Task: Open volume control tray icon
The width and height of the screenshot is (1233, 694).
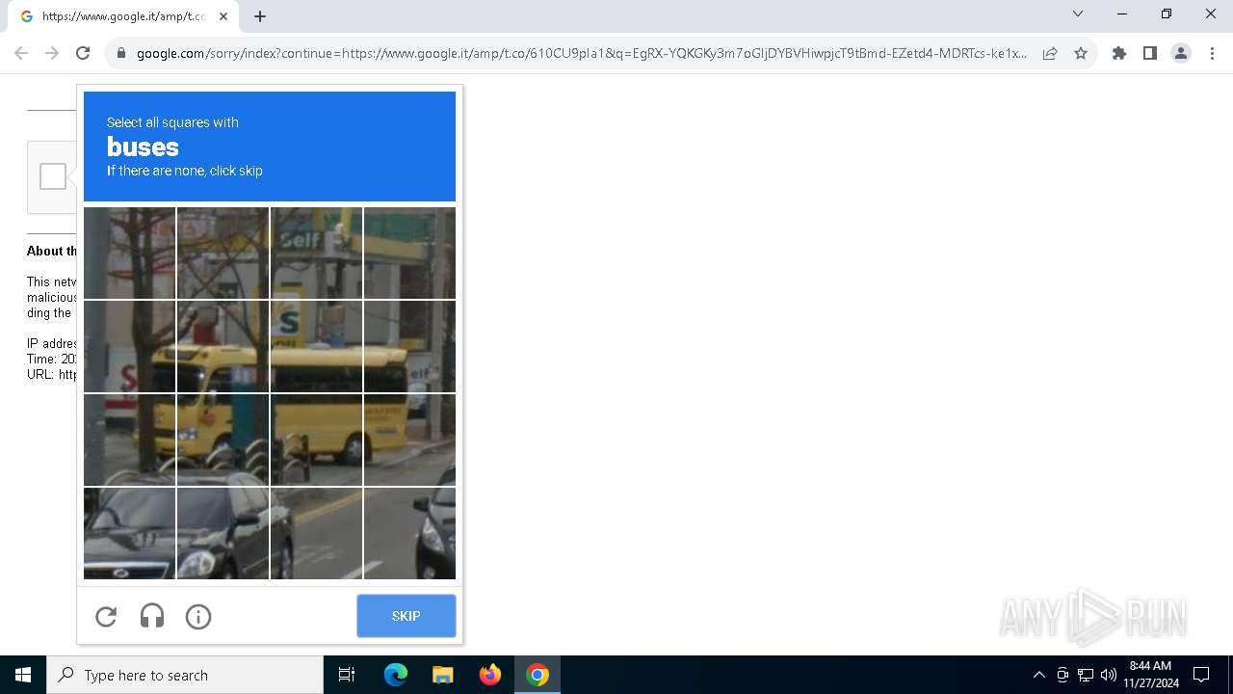Action: click(1109, 675)
